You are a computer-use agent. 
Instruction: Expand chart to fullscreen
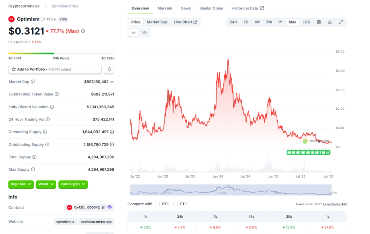(x=341, y=22)
